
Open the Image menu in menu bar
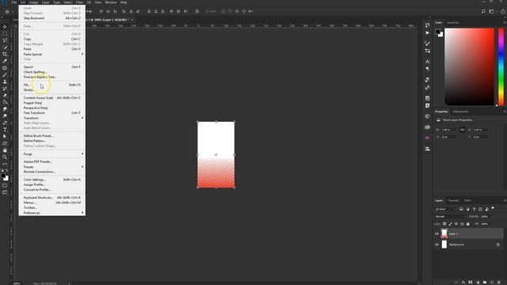[33, 2]
